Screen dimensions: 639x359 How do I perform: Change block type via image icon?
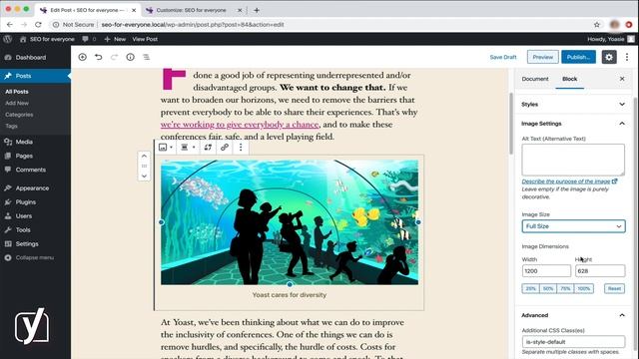166,148
